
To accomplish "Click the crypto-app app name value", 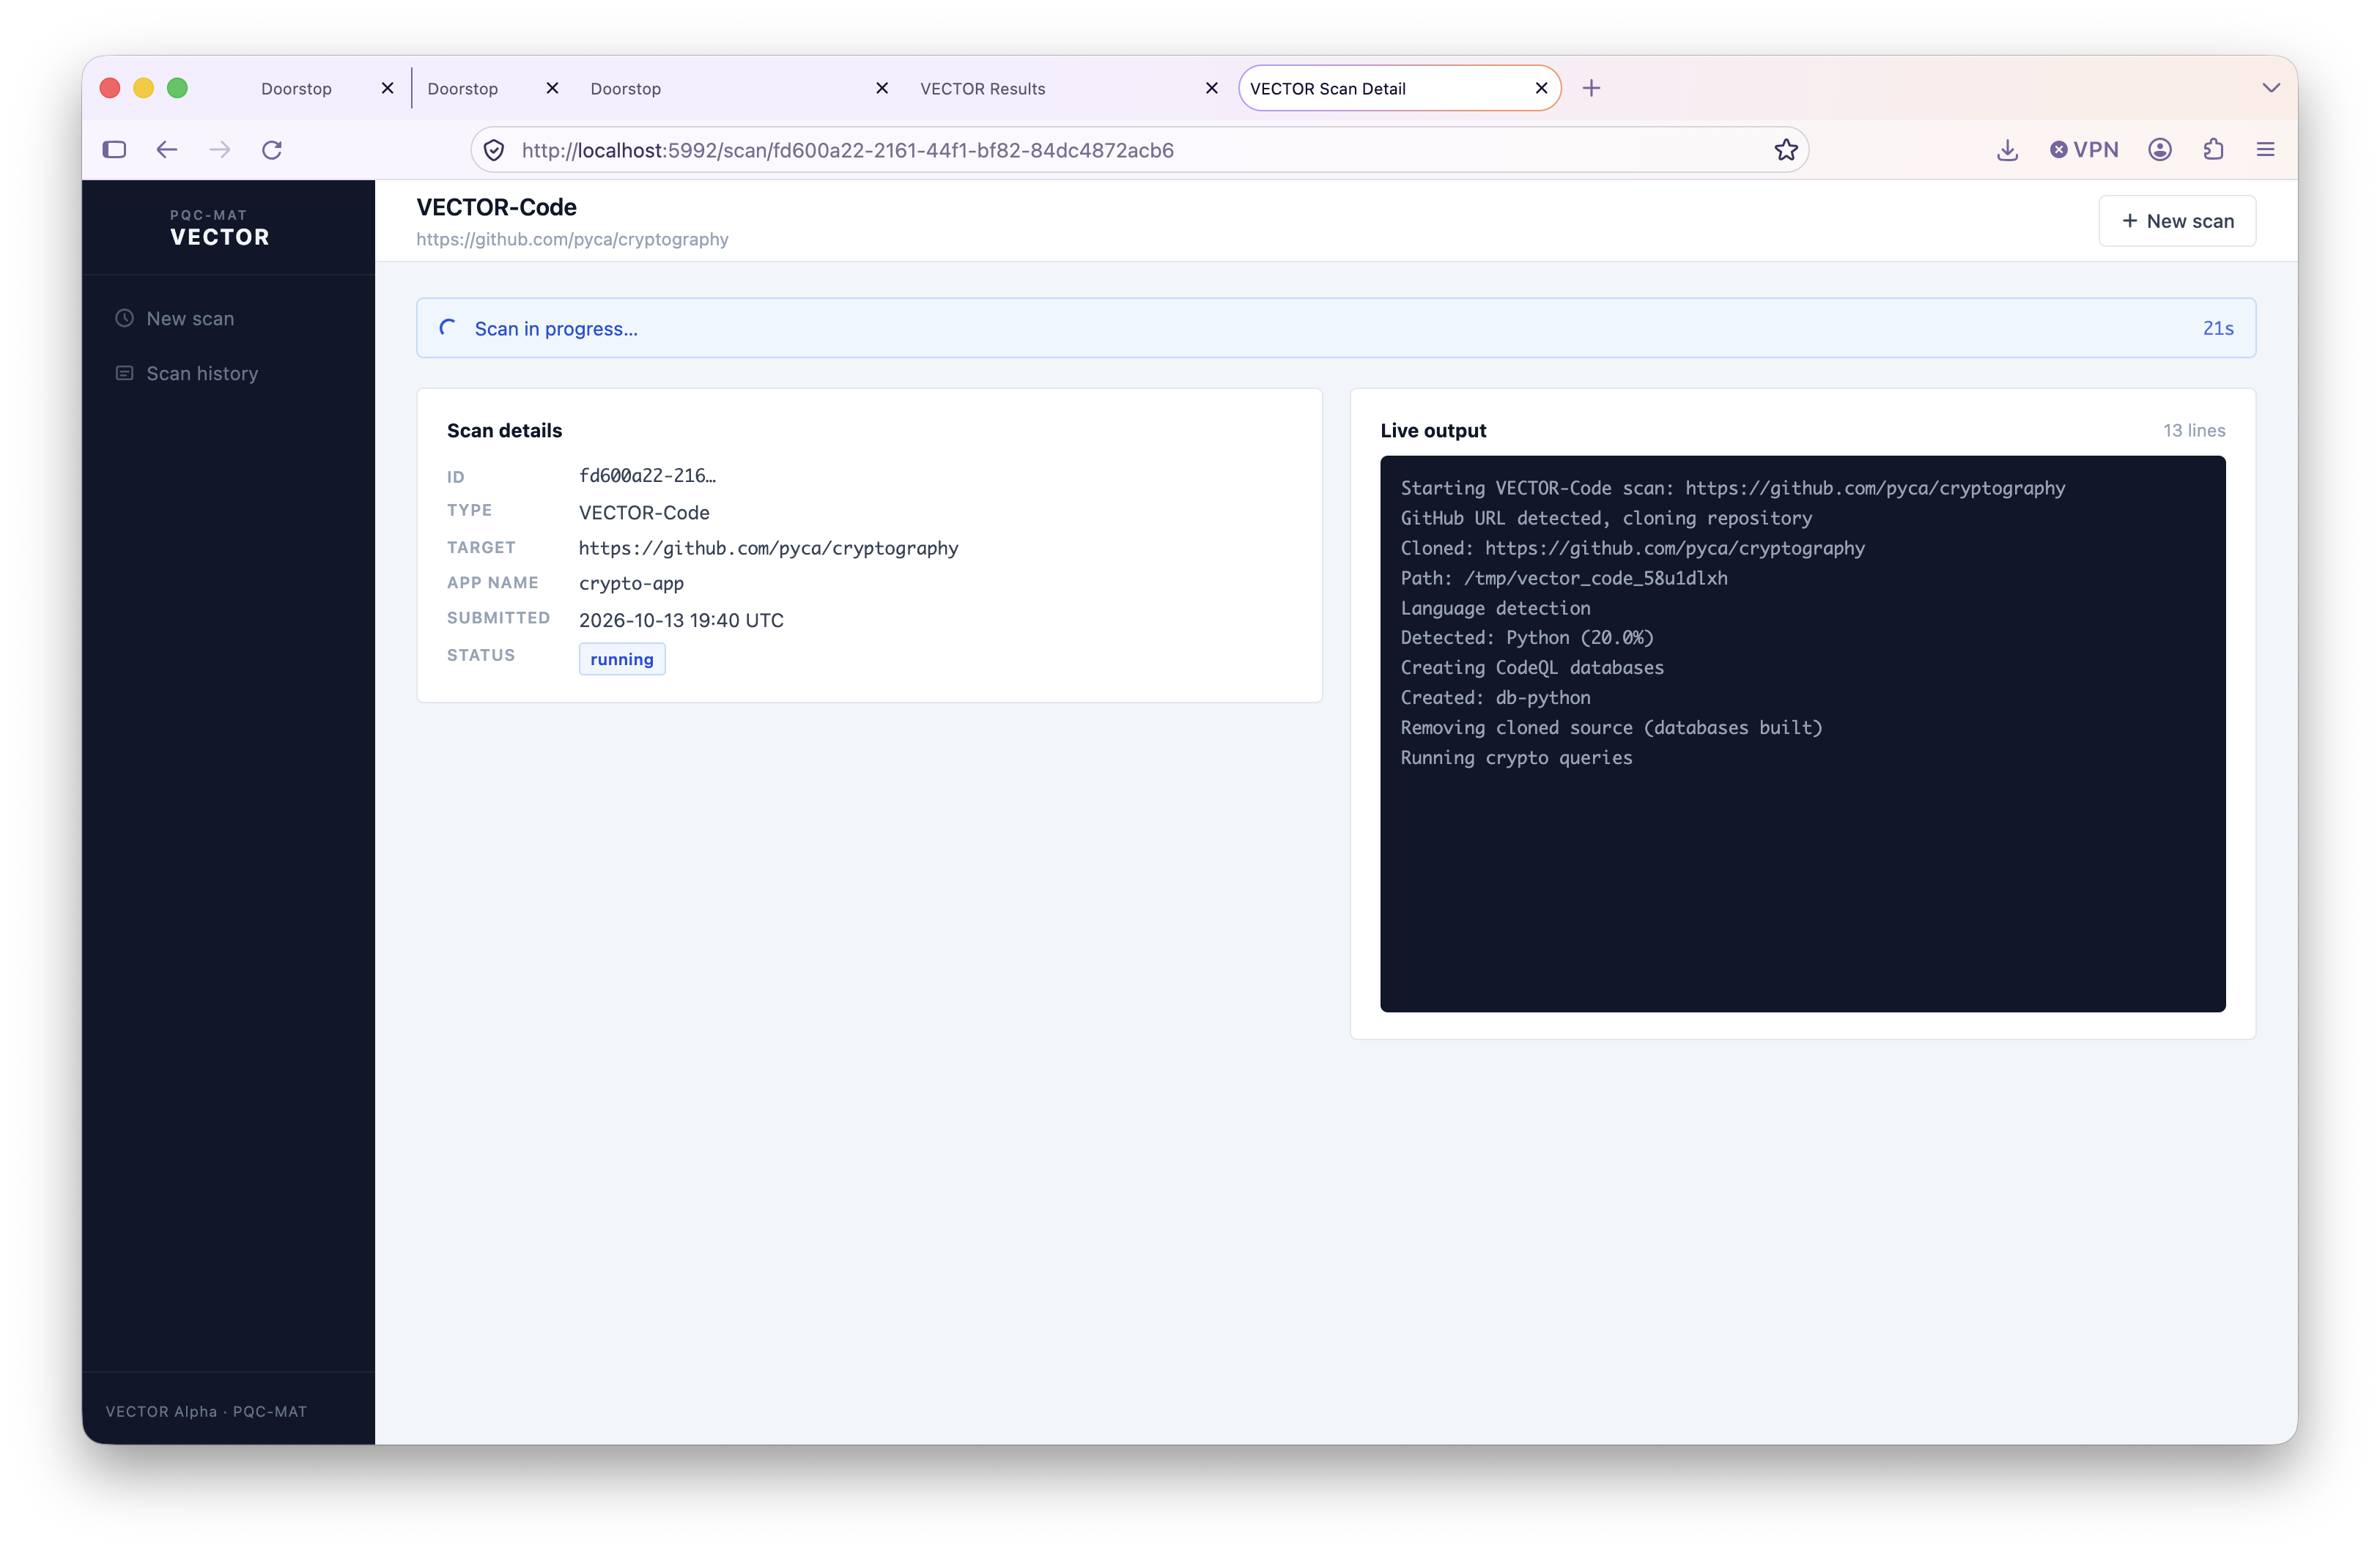I will point(631,584).
